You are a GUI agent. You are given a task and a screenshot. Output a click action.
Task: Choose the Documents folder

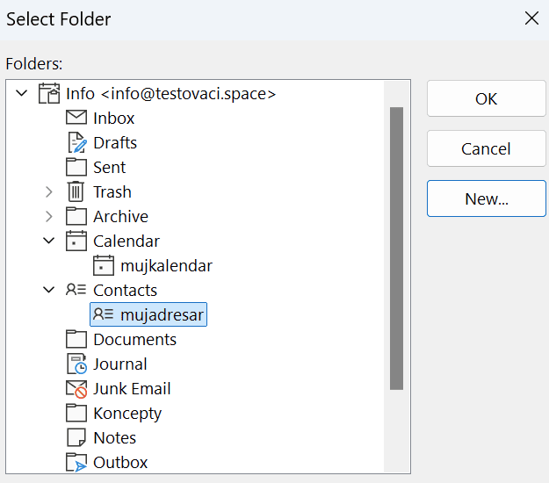(134, 340)
